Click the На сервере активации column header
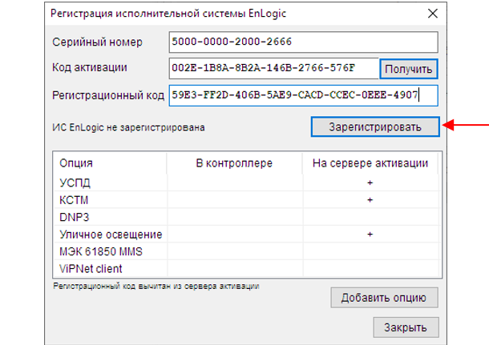 pos(370,163)
